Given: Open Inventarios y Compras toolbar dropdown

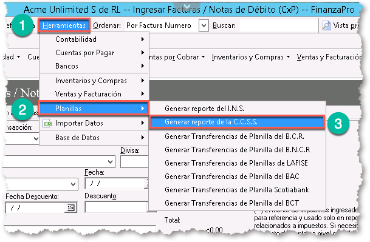Looking at the screenshot, I should pyautogui.click(x=250, y=57).
